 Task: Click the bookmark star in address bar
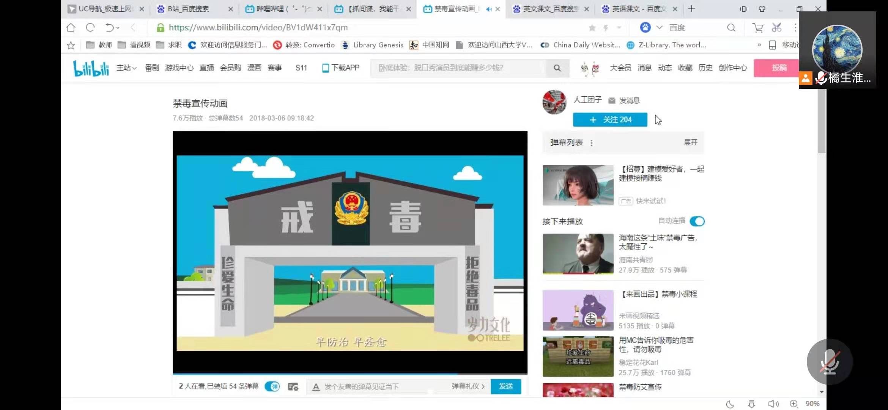click(x=592, y=28)
